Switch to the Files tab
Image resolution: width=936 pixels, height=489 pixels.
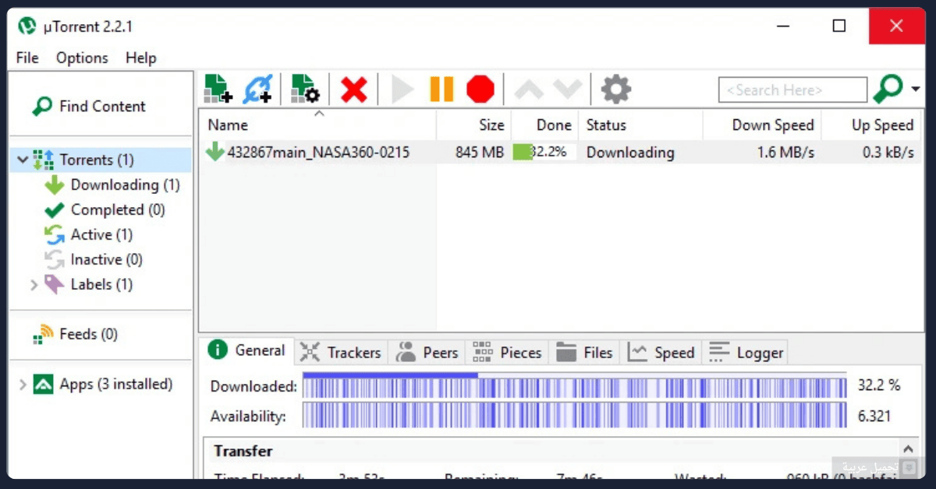pyautogui.click(x=585, y=353)
